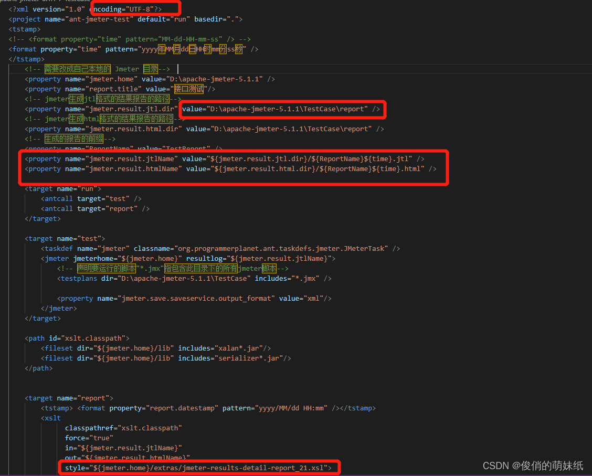This screenshot has width=592, height=476.
Task: Click the encoding="UTF-8" attribute in the xml declaration
Action: pos(122,9)
